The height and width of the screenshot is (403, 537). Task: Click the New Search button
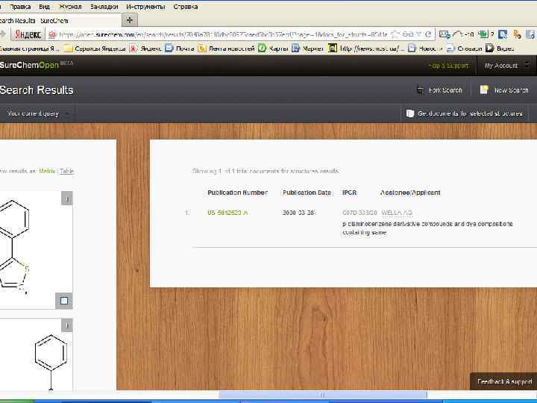504,90
